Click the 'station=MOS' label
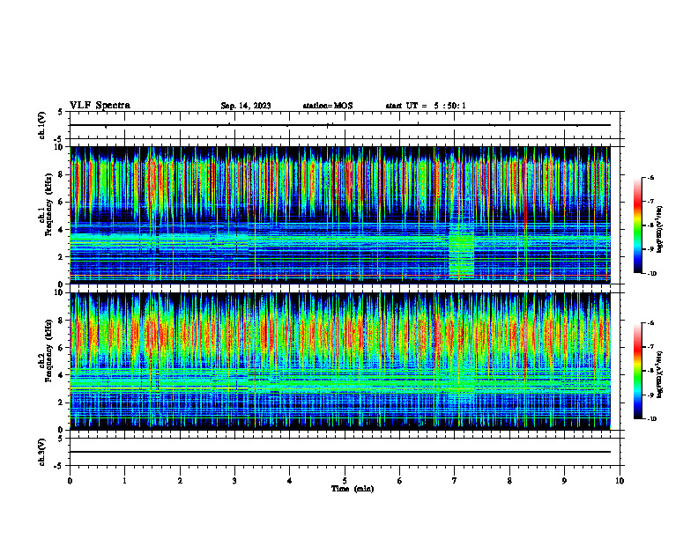The height and width of the screenshot is (539, 698). tap(328, 106)
